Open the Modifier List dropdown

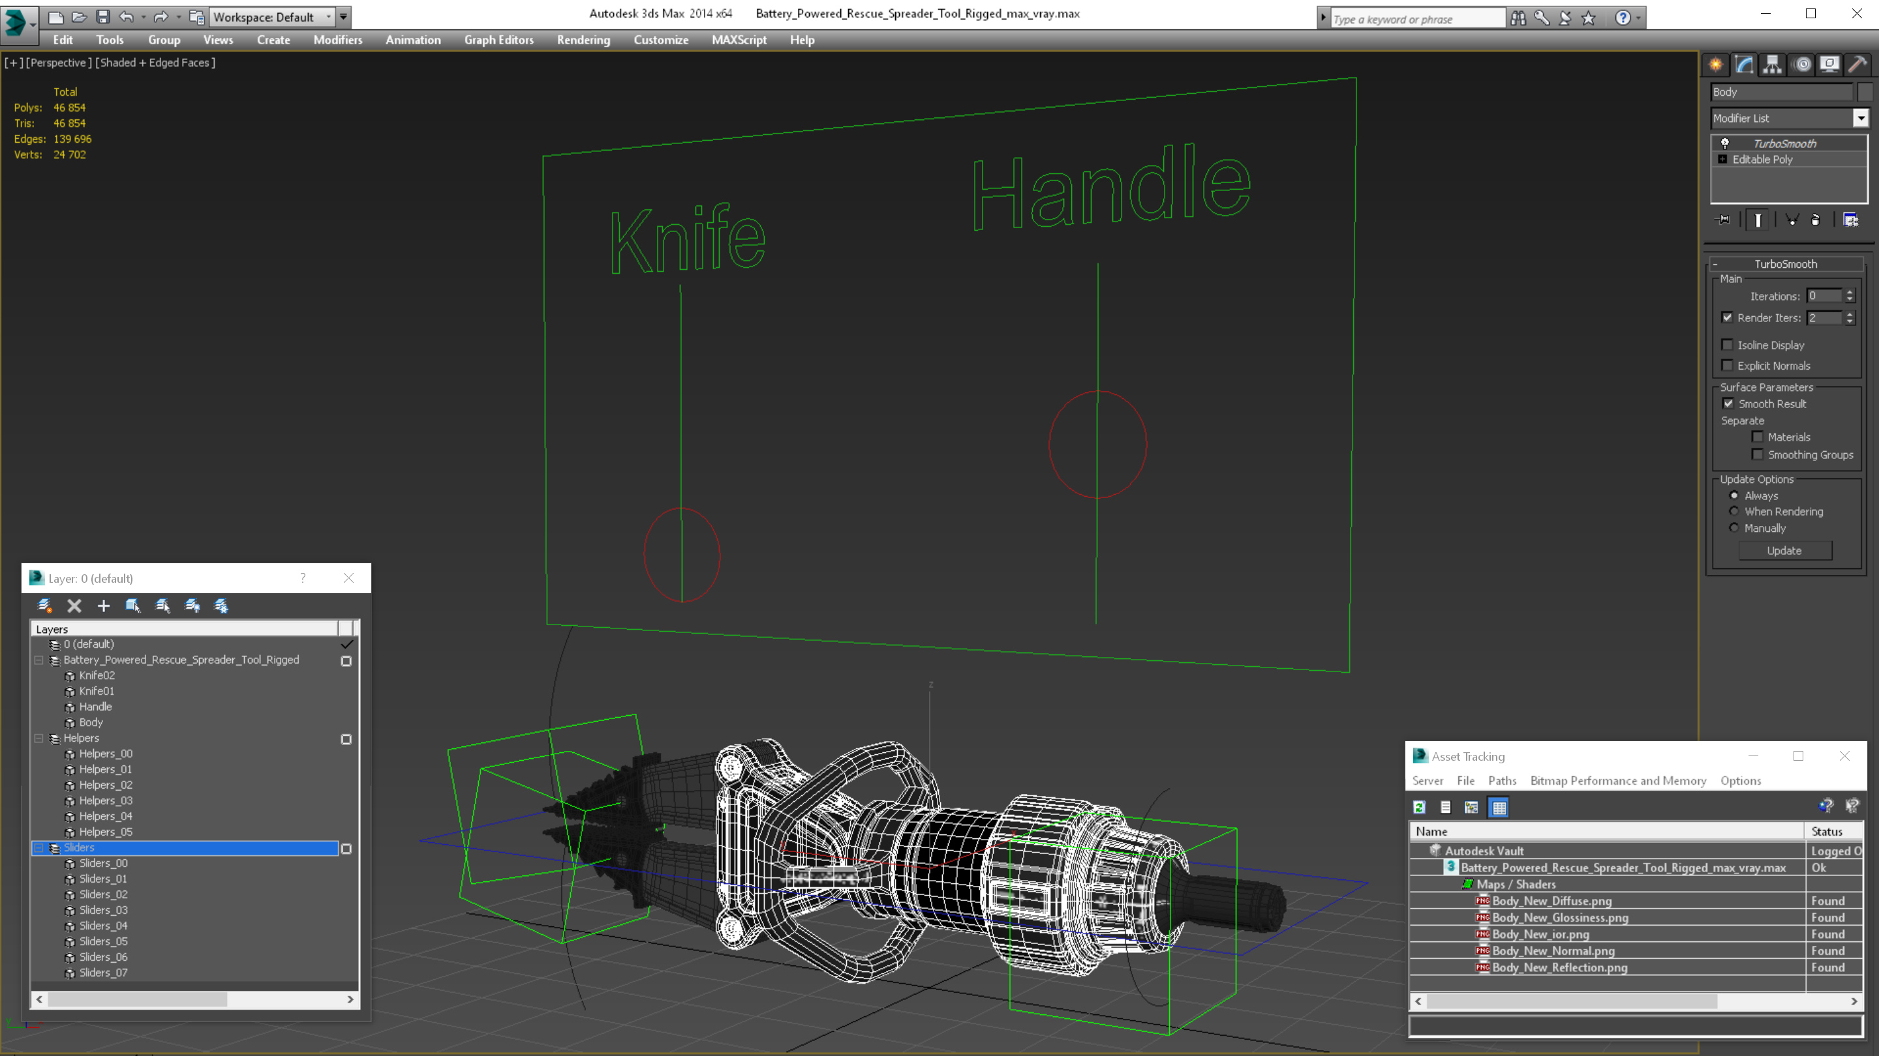tap(1861, 118)
